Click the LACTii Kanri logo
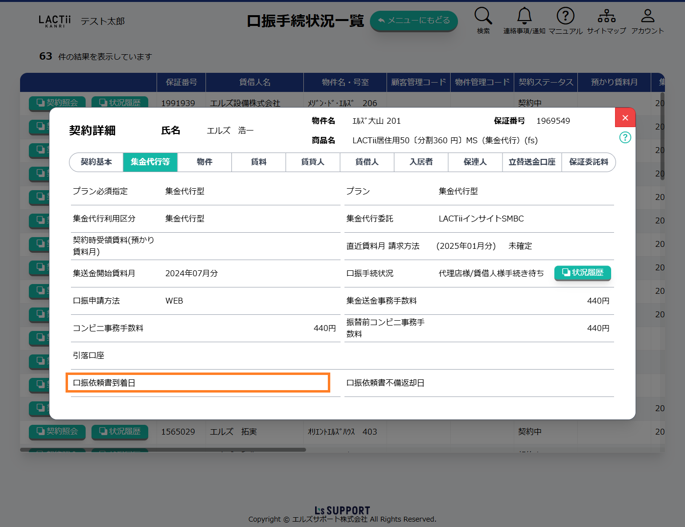Viewport: 685px width, 527px height. point(55,21)
